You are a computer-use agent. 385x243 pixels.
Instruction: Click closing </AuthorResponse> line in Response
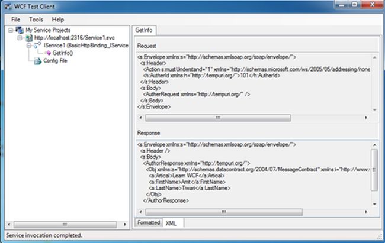(166, 200)
